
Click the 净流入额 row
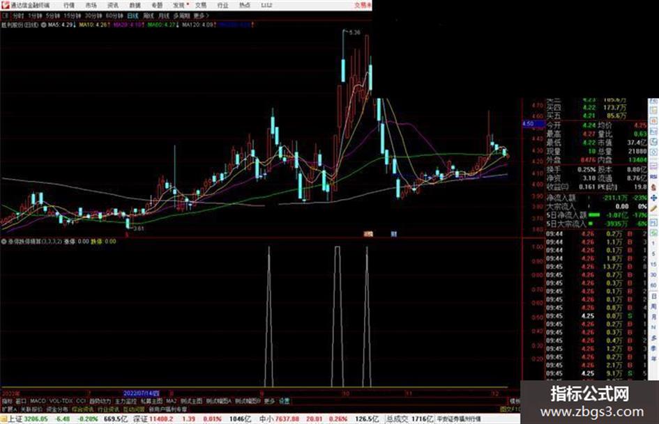coord(596,198)
